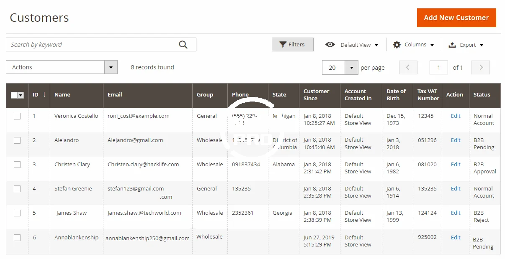The height and width of the screenshot is (259, 505).
Task: Click the search magnifying glass icon
Action: tap(183, 45)
